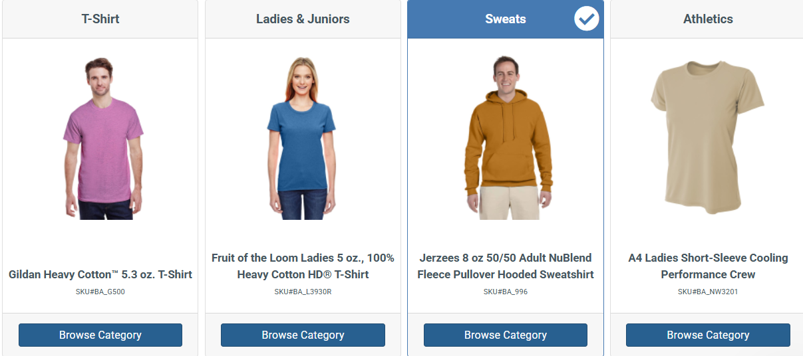Click the Jerzees NuBlend Hooded Sweatshirt title

point(506,266)
